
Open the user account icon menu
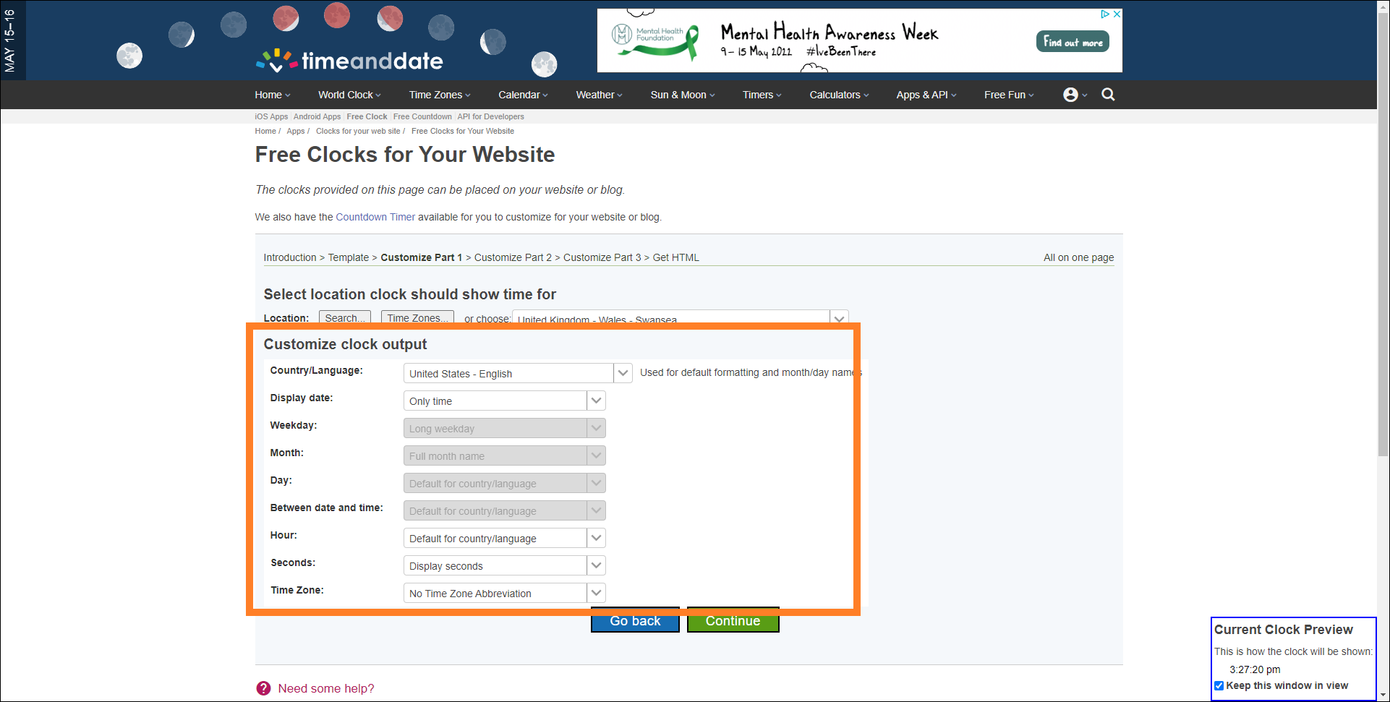click(x=1072, y=95)
